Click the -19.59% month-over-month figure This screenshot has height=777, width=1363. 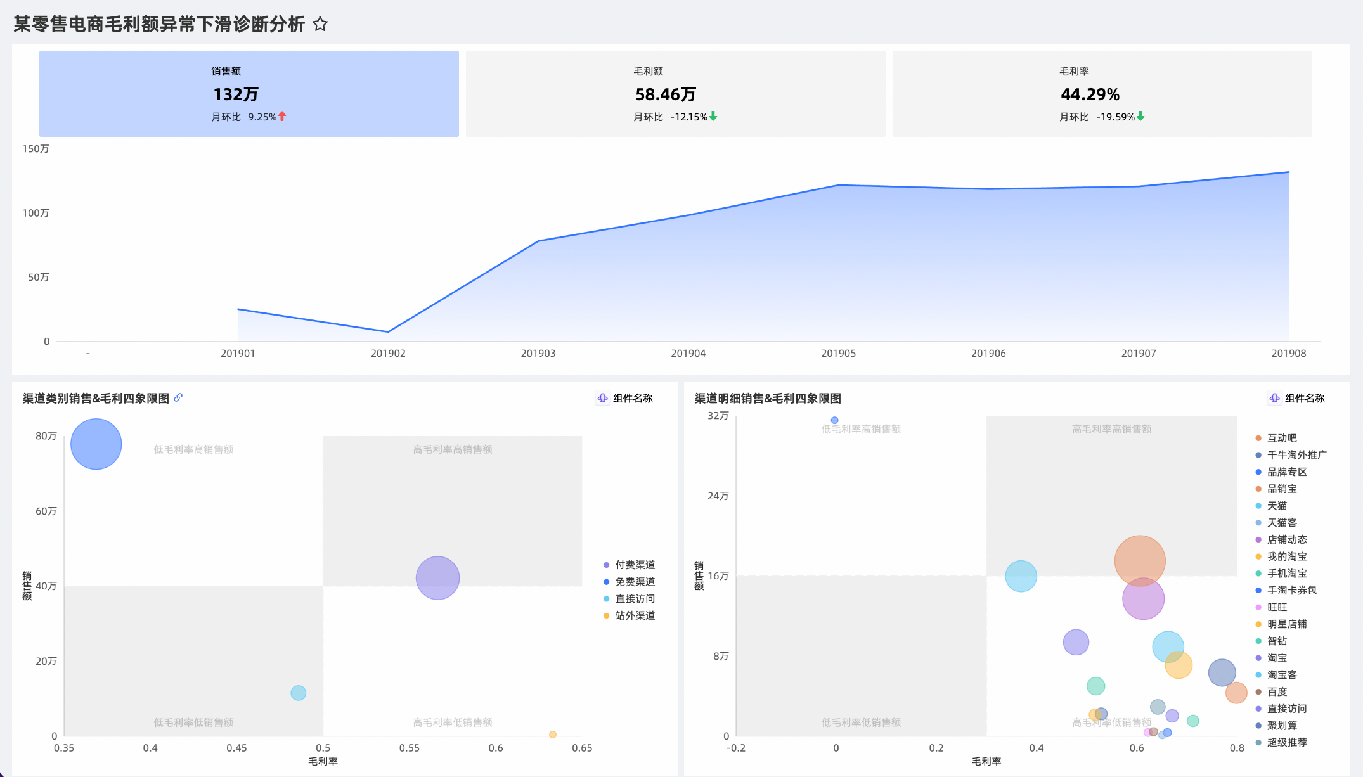[x=1116, y=117]
